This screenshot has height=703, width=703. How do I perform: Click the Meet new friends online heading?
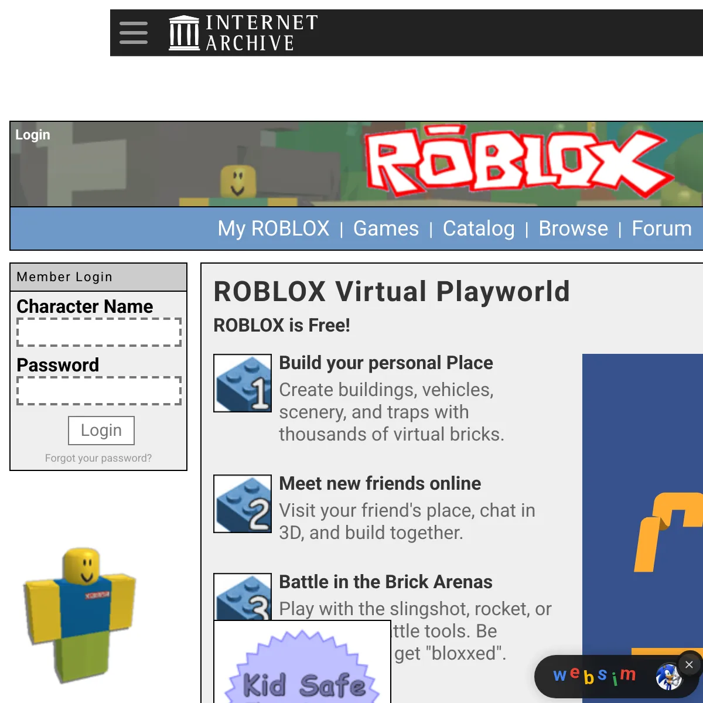[x=380, y=483]
